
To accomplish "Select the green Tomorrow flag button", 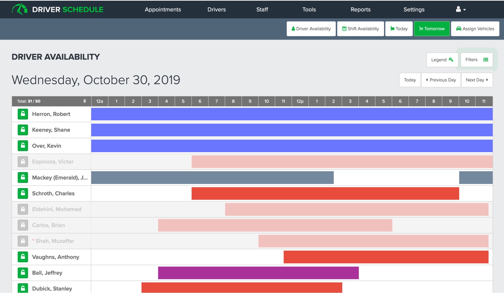I will [x=431, y=29].
